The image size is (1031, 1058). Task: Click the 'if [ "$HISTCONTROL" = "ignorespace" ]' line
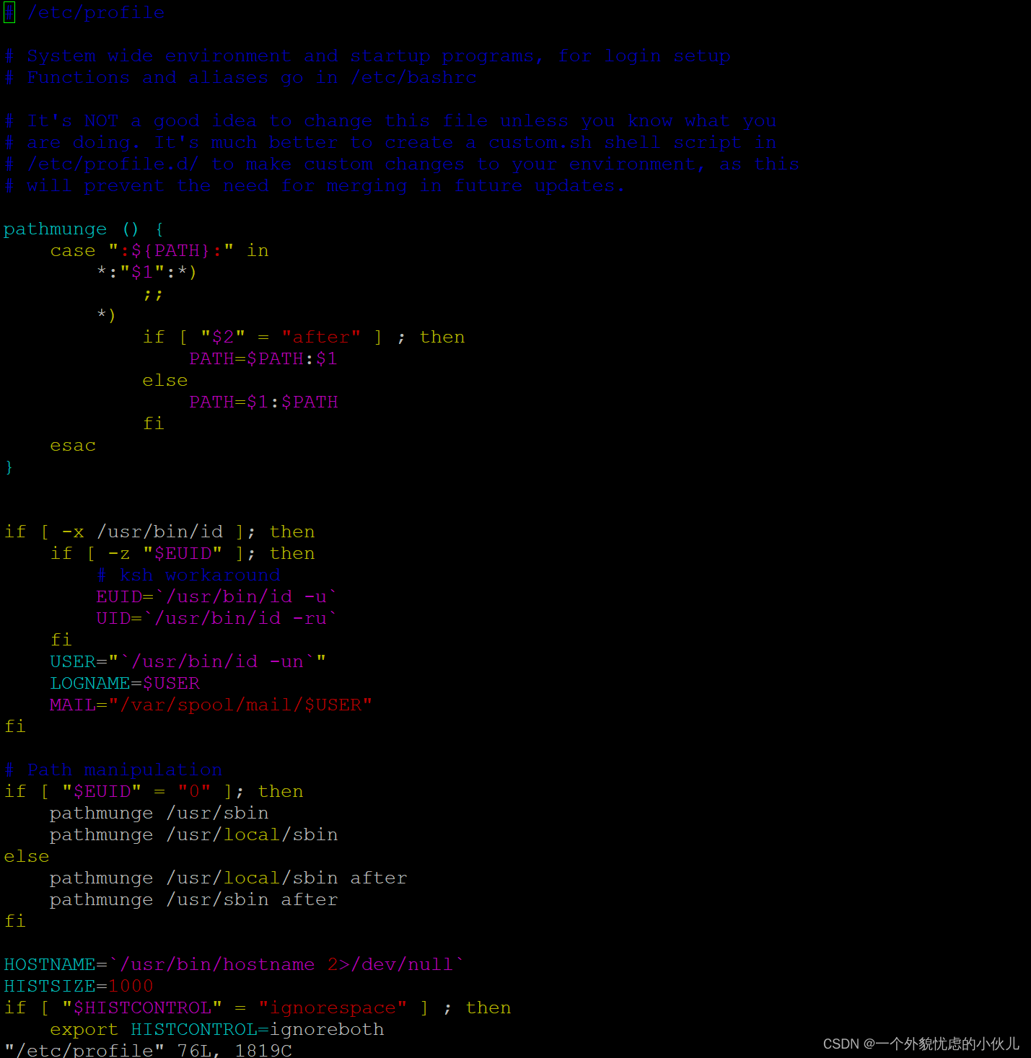(258, 1008)
